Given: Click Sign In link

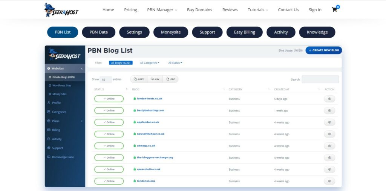Looking at the screenshot, I should [x=315, y=10].
